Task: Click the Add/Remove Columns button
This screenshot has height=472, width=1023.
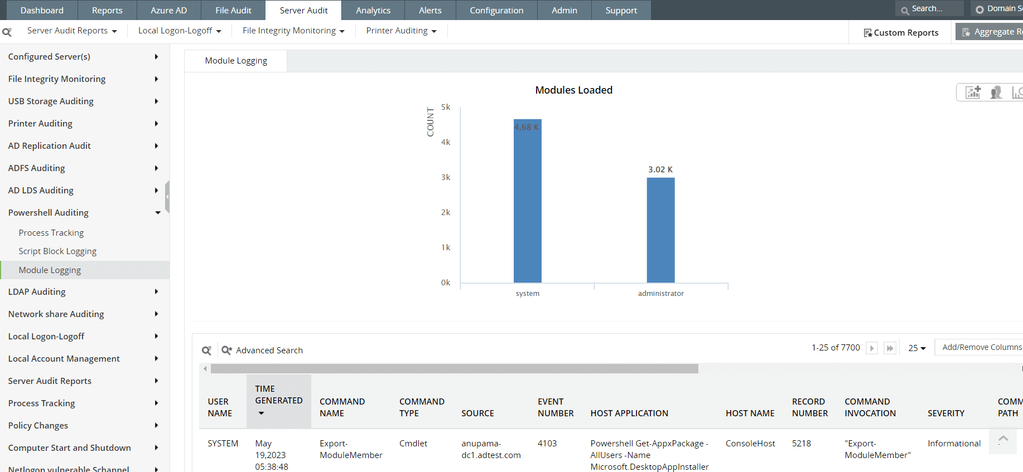Action: point(981,347)
